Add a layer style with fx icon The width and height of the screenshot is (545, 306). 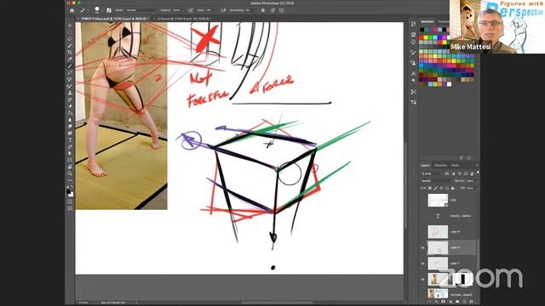tap(436, 302)
